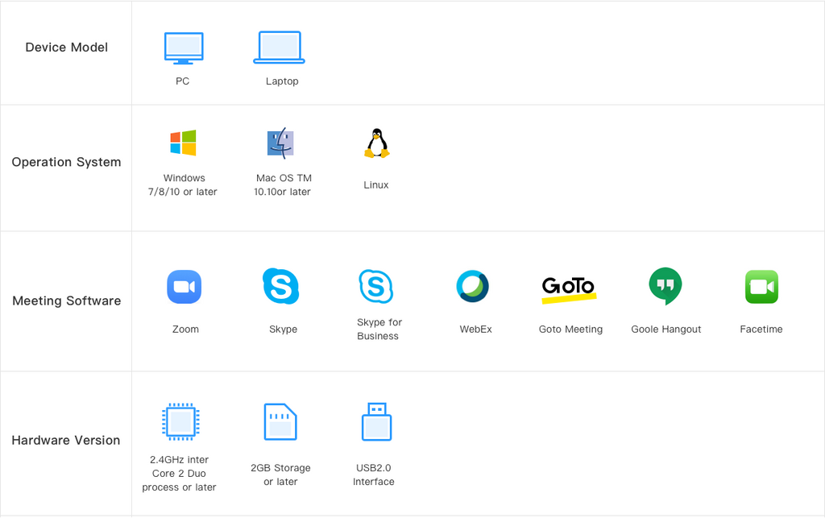
Task: Click the Windows logo icon
Action: 183,143
